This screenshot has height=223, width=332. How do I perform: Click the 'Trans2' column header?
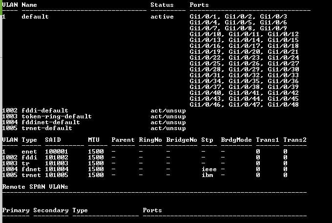[x=295, y=140]
